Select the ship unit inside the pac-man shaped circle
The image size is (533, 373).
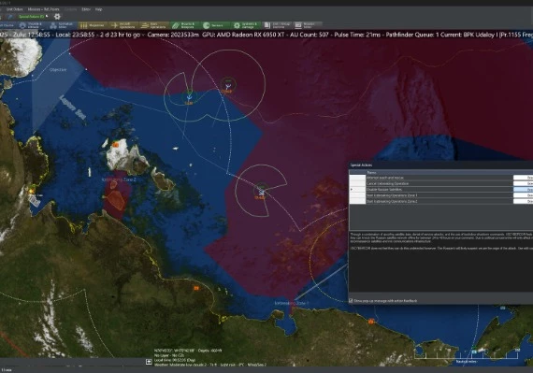pyautogui.click(x=261, y=193)
